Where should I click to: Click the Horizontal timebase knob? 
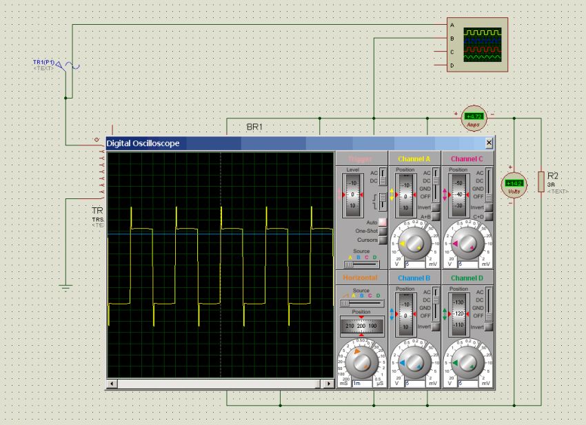[x=361, y=361]
